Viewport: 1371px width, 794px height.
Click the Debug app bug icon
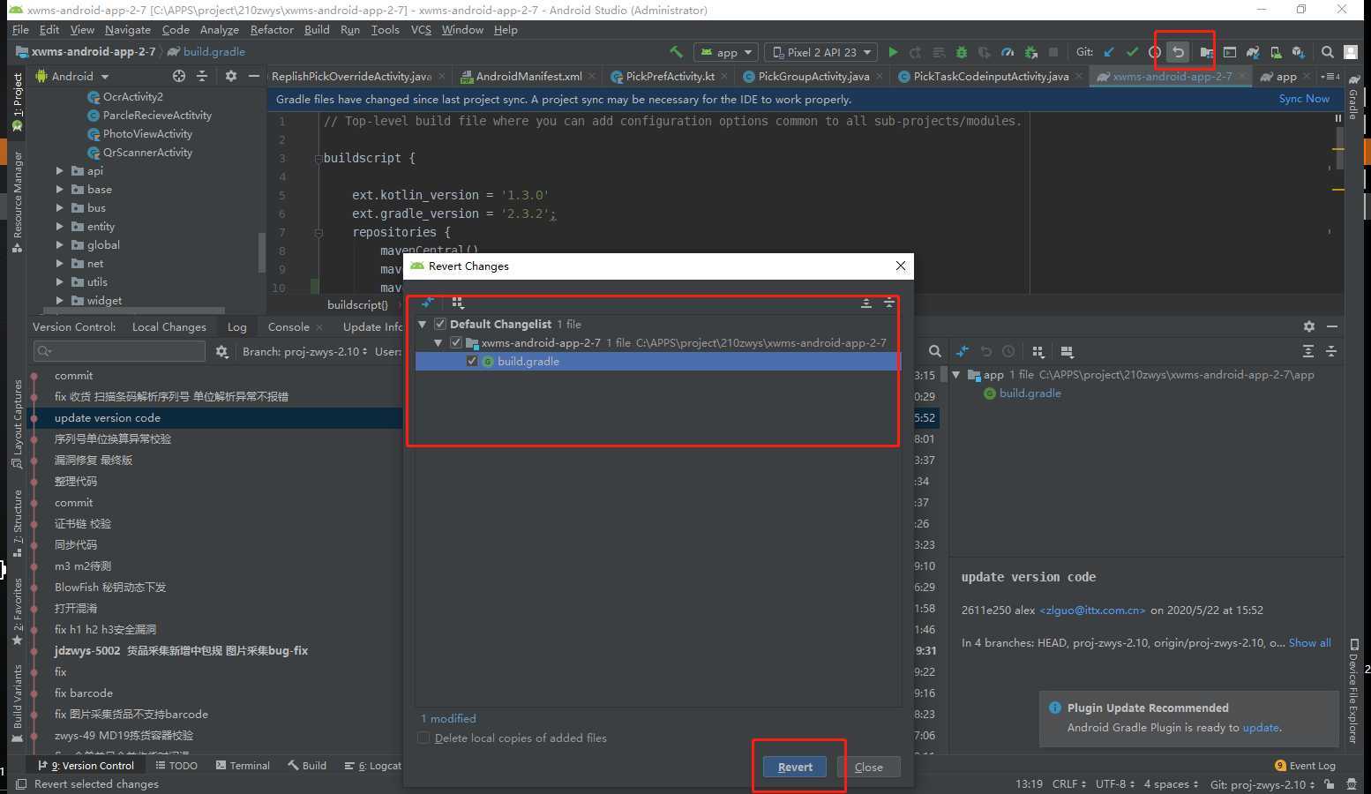pos(962,52)
